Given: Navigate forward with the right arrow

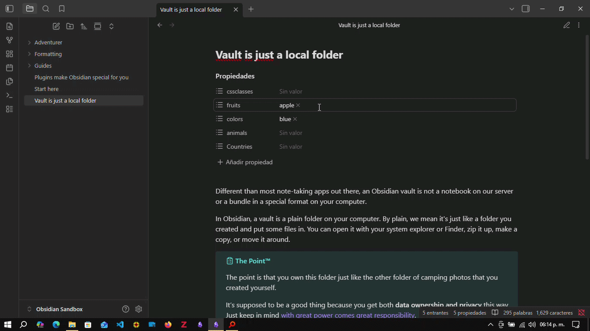Looking at the screenshot, I should 172,25.
